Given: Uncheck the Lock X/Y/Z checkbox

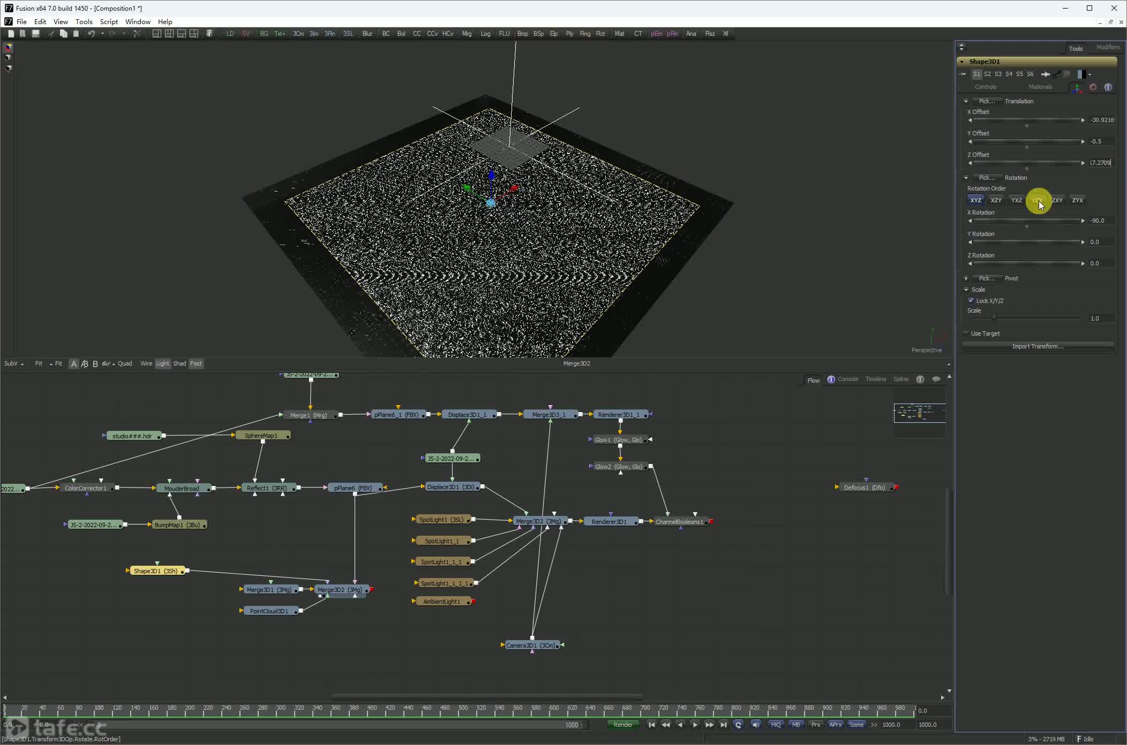Looking at the screenshot, I should pyautogui.click(x=971, y=301).
